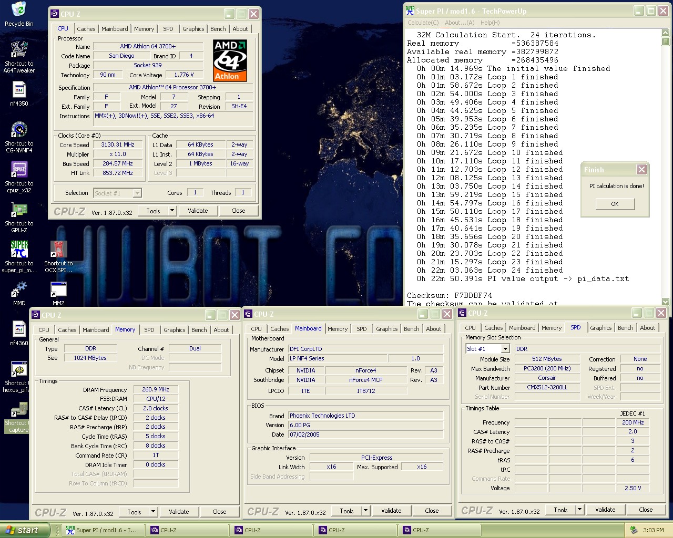Click the Super PI scrollbar down arrow
This screenshot has width=673, height=538.
click(666, 302)
